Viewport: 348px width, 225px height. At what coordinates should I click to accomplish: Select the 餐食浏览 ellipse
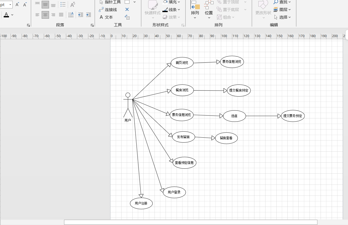point(182,90)
